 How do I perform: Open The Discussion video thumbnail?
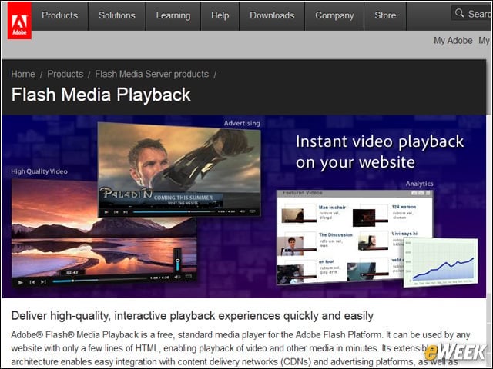tap(298, 243)
